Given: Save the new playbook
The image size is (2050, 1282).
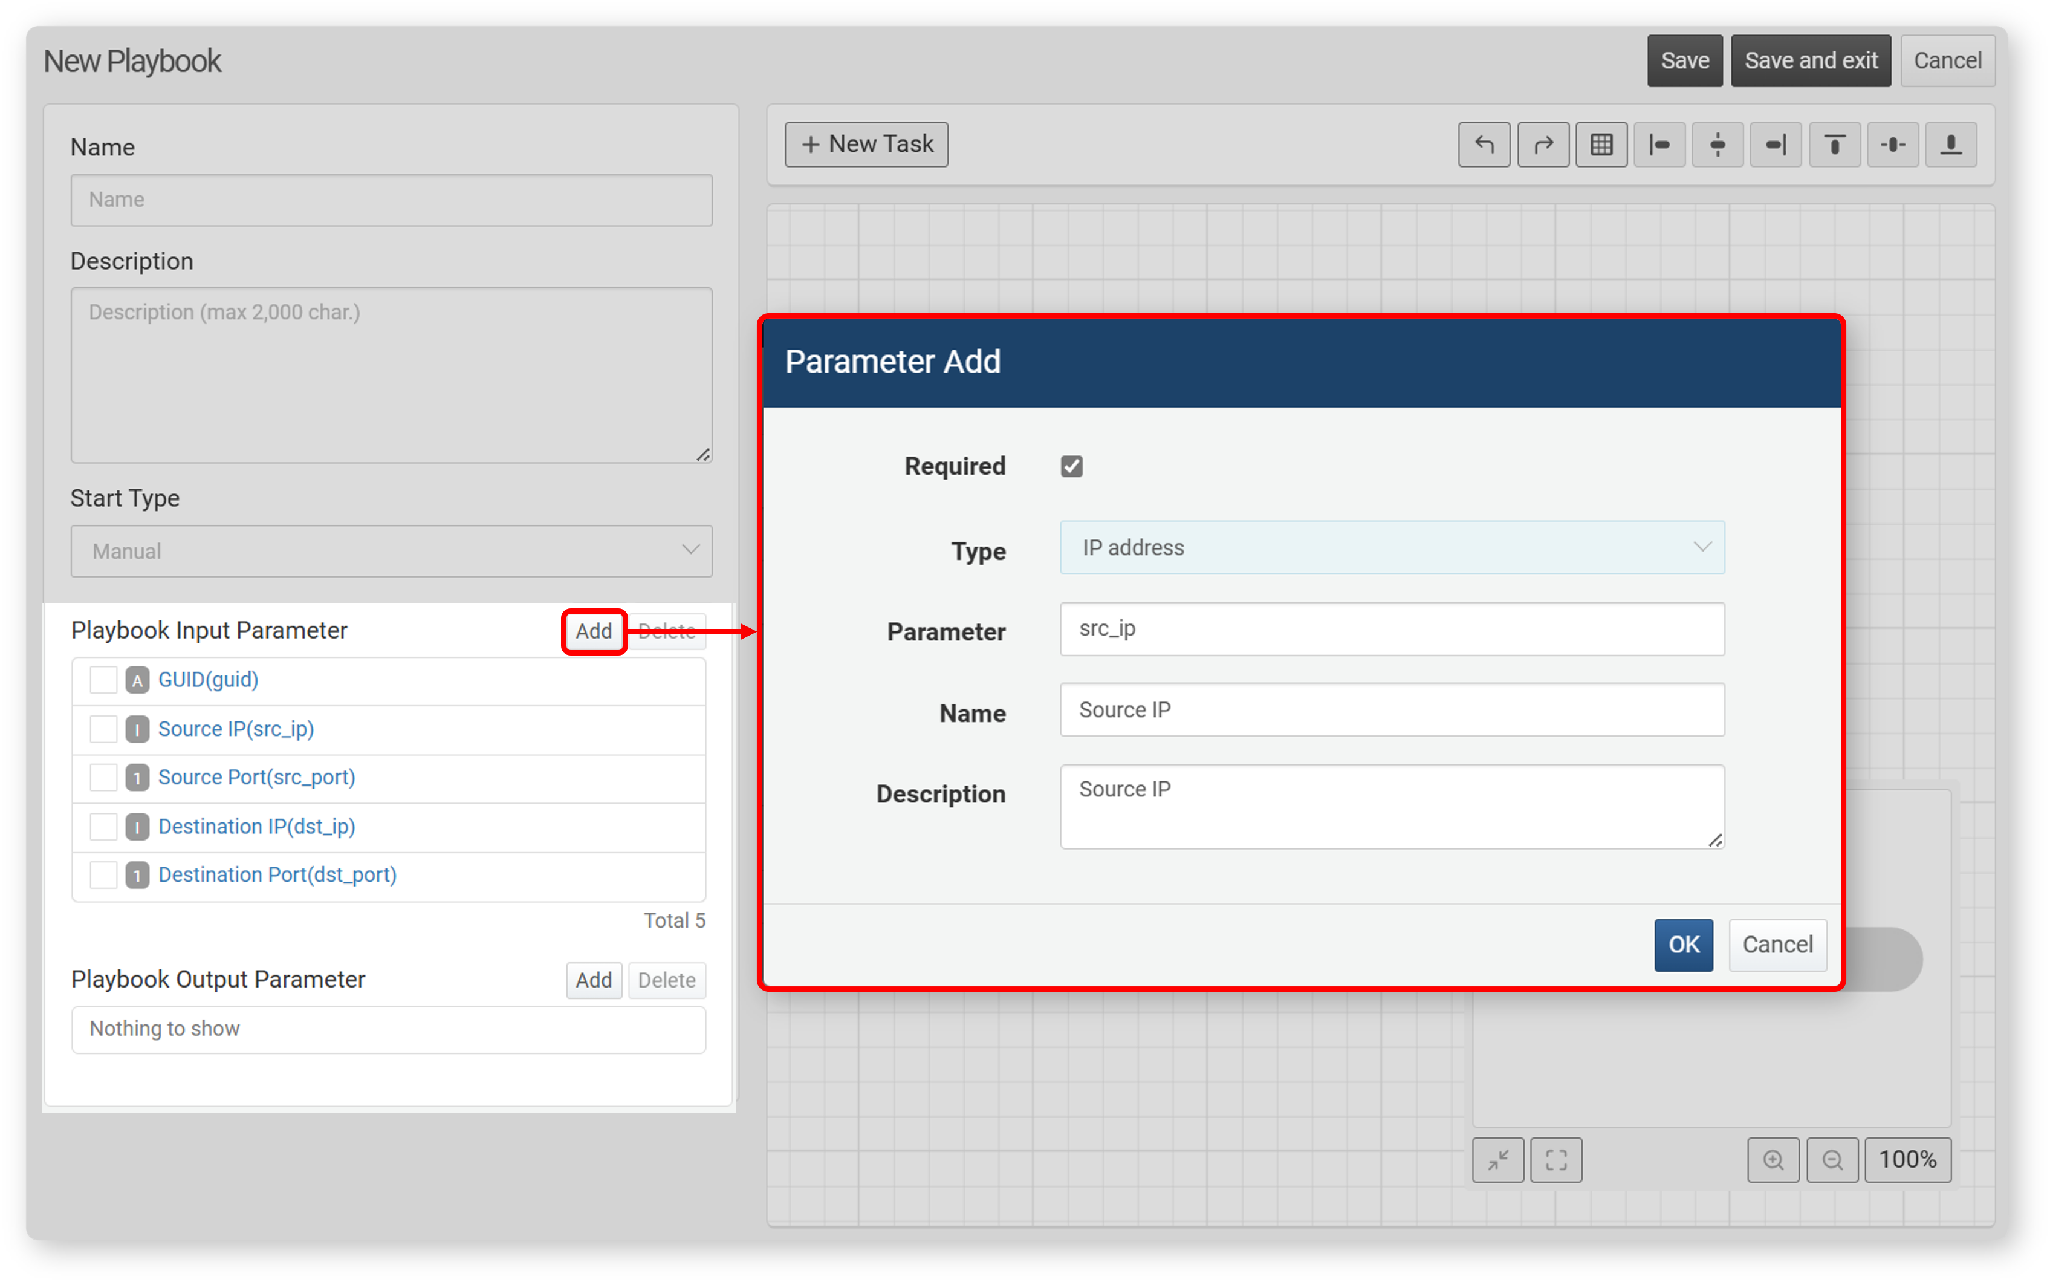Looking at the screenshot, I should point(1685,61).
